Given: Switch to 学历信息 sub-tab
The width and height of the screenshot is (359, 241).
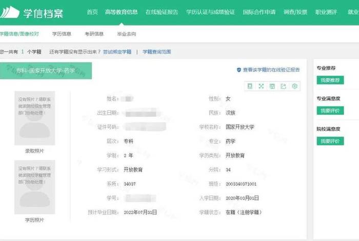Looking at the screenshot, I should tap(62, 34).
